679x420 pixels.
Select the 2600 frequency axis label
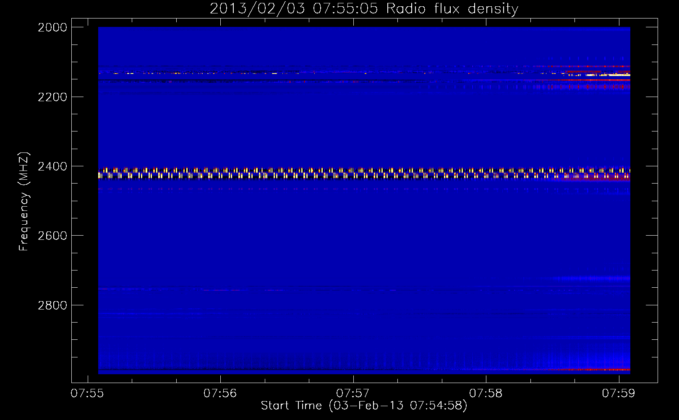52,236
